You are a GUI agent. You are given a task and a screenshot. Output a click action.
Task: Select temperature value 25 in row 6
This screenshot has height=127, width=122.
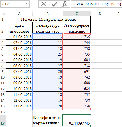(48, 54)
